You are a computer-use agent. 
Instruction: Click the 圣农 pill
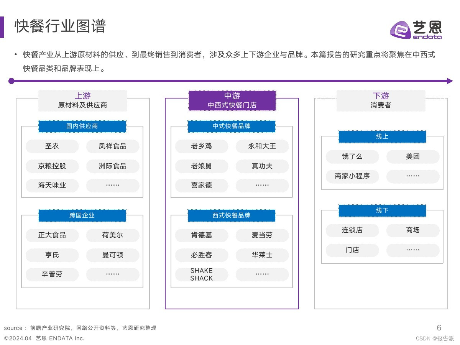click(52, 146)
